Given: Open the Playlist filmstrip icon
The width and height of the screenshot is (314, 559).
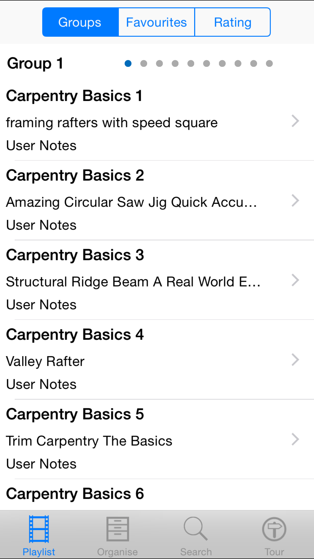Looking at the screenshot, I should coord(39,529).
